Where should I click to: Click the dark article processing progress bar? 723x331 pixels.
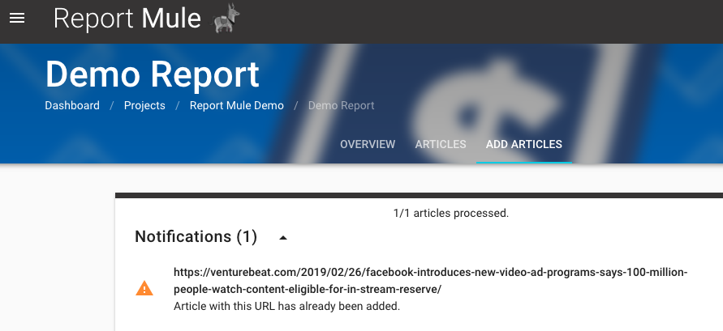(x=419, y=195)
